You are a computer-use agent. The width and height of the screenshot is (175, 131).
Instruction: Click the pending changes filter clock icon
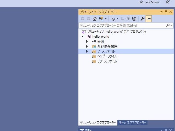point(113,19)
